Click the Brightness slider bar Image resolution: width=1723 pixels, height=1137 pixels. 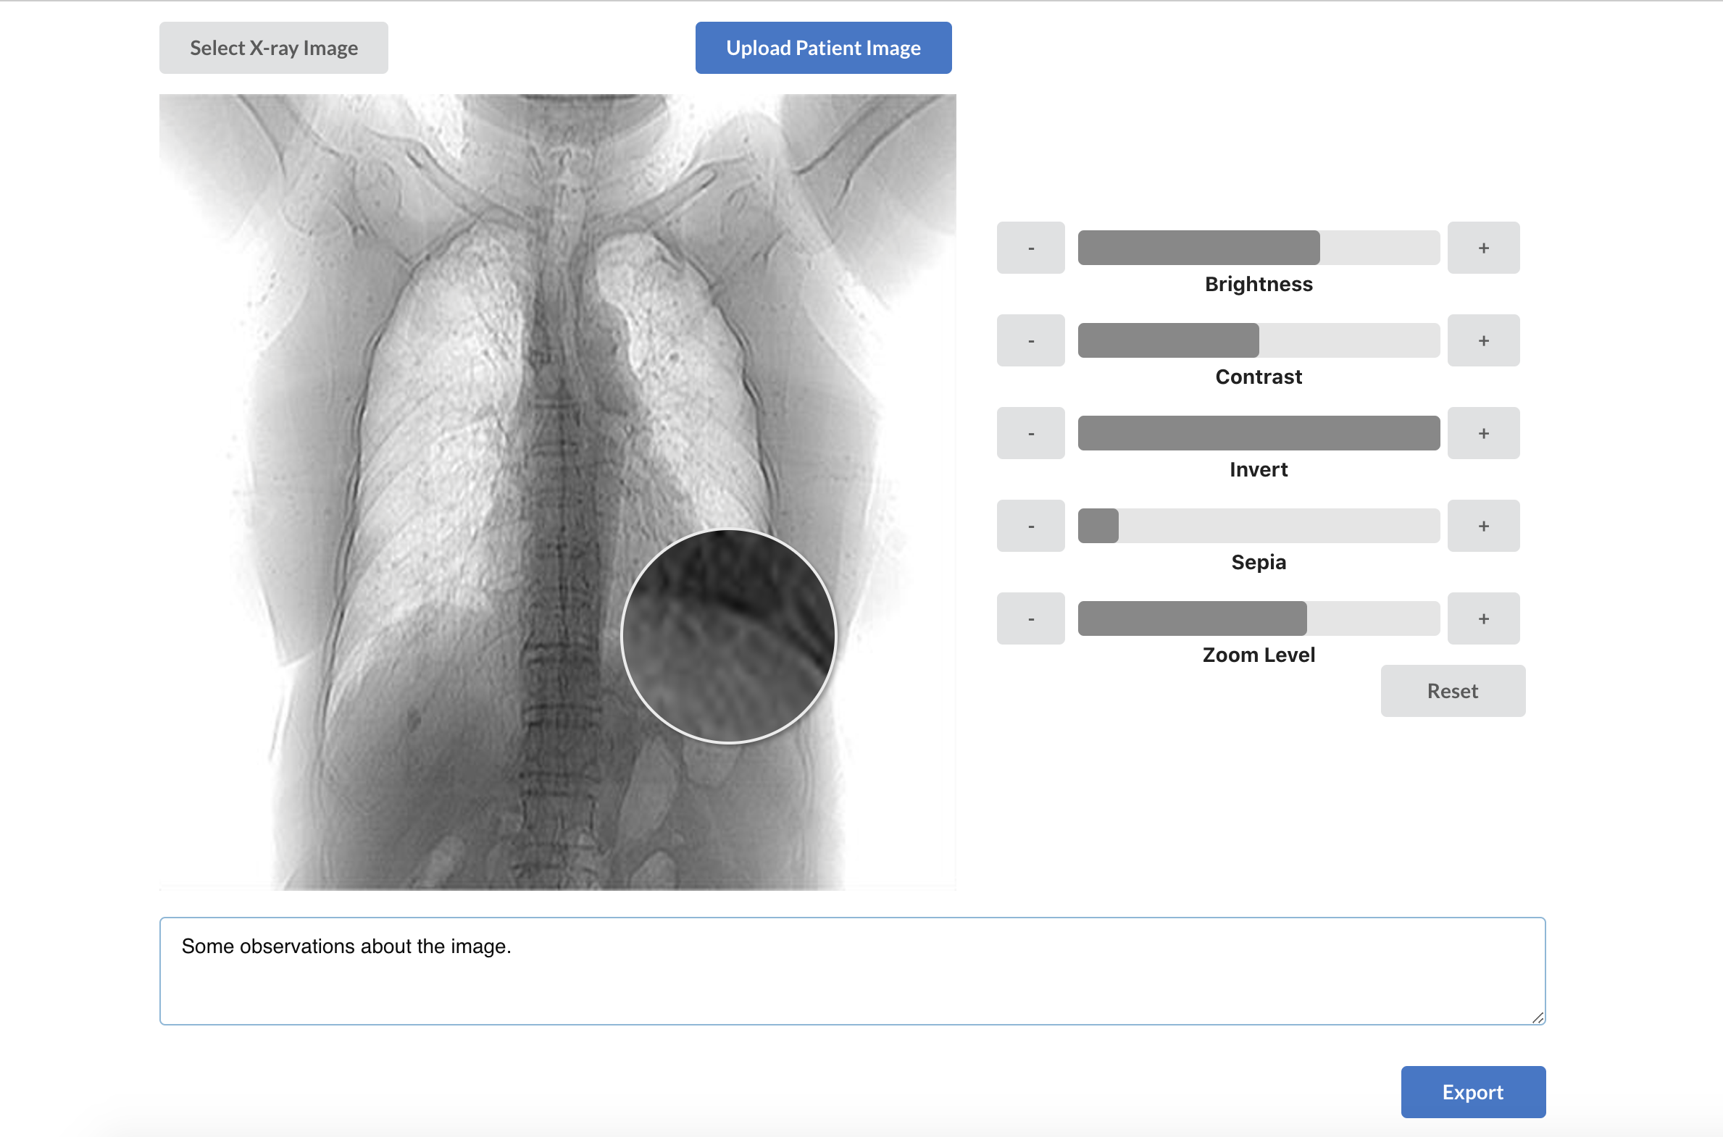click(x=1258, y=248)
